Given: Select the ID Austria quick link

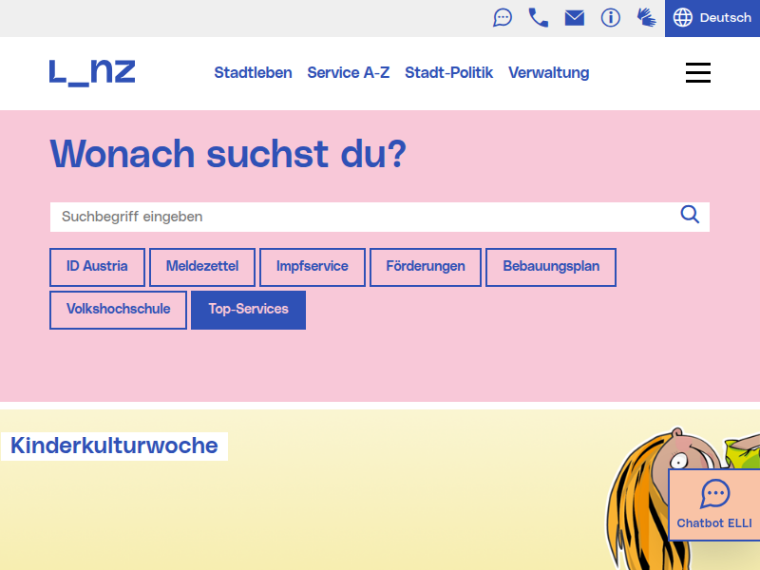Looking at the screenshot, I should point(97,267).
